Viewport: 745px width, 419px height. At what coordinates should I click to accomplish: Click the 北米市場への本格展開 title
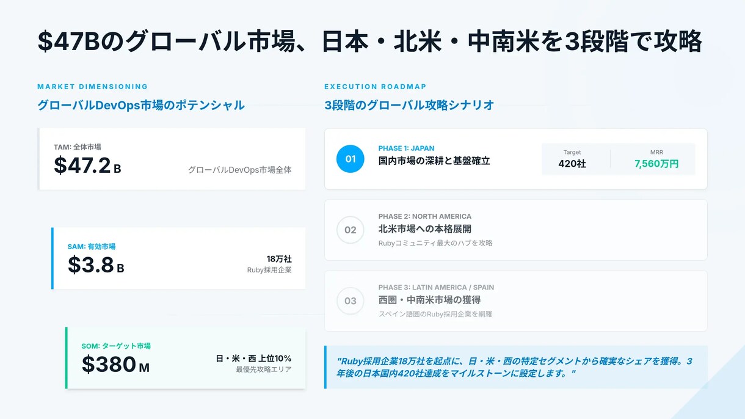[425, 229]
